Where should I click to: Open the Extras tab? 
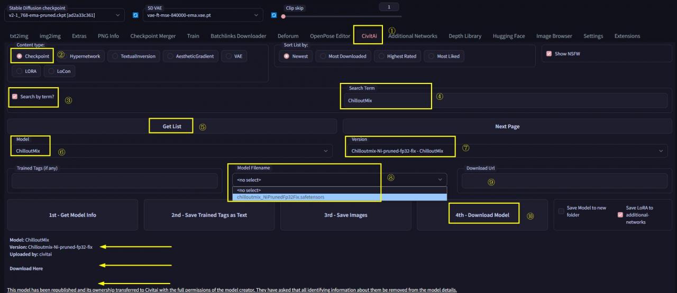pos(79,36)
